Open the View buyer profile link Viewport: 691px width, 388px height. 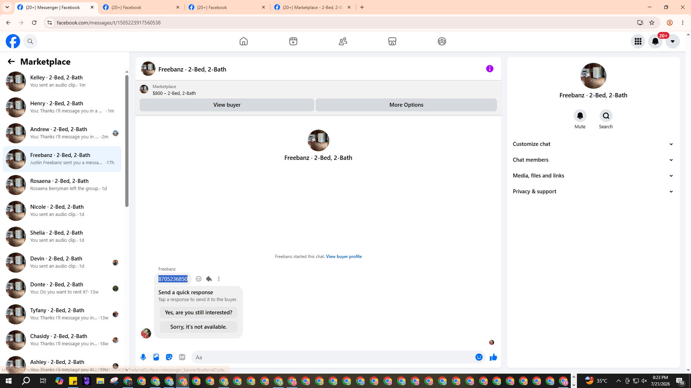[344, 257]
